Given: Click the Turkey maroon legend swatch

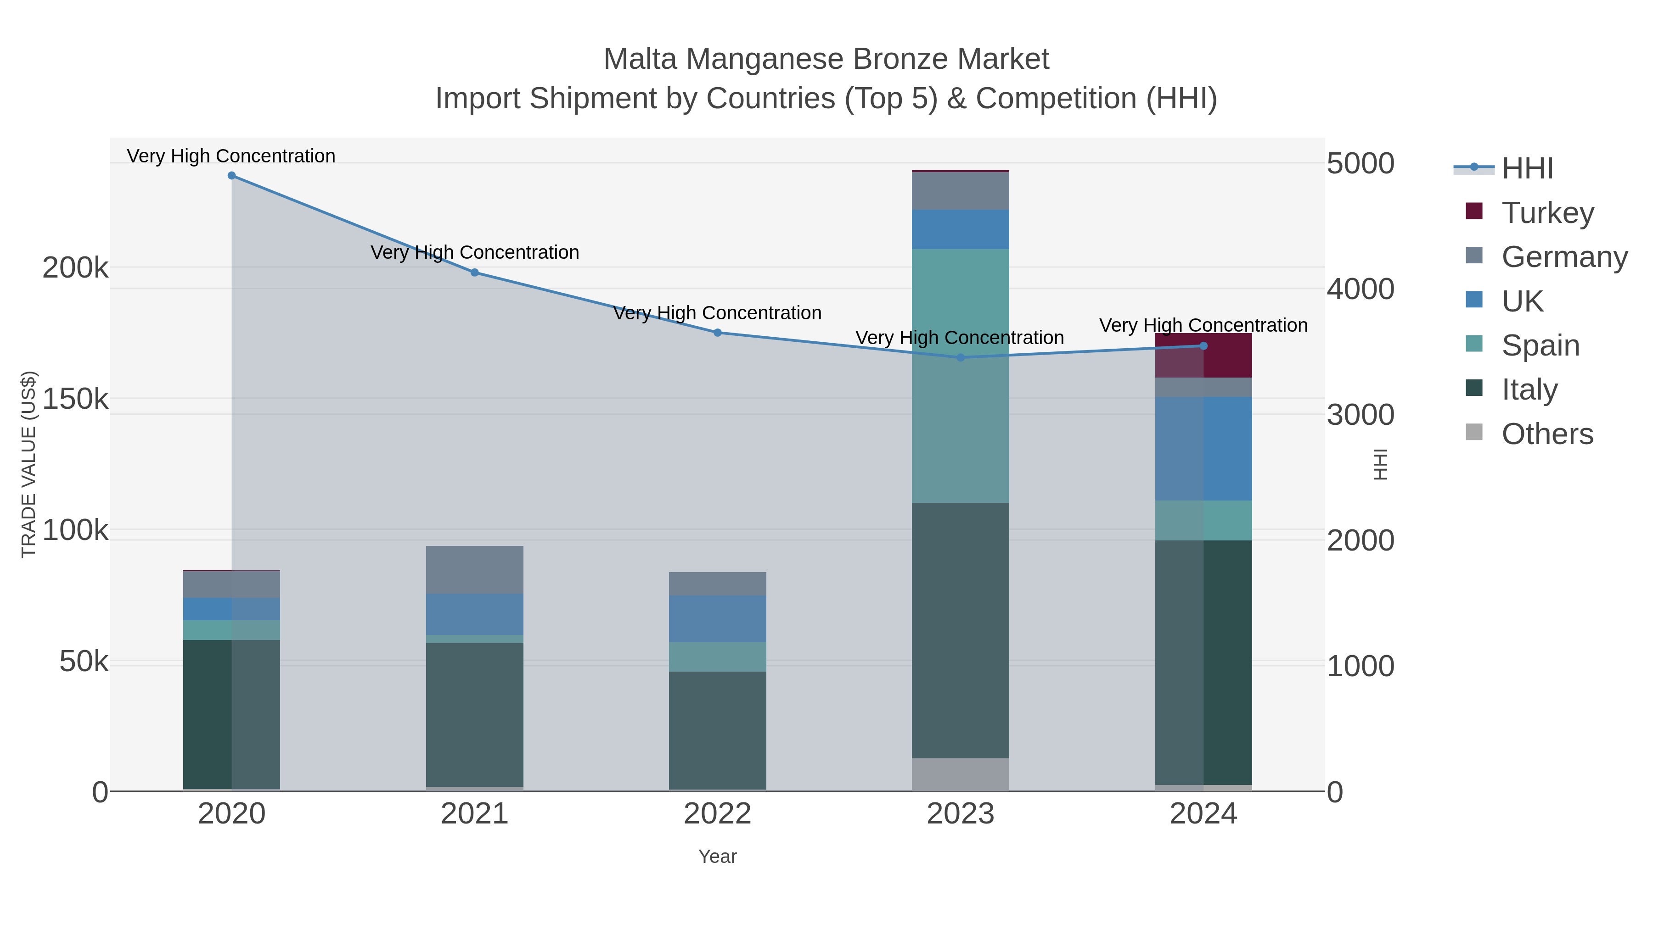Looking at the screenshot, I should pyautogui.click(x=1474, y=211).
